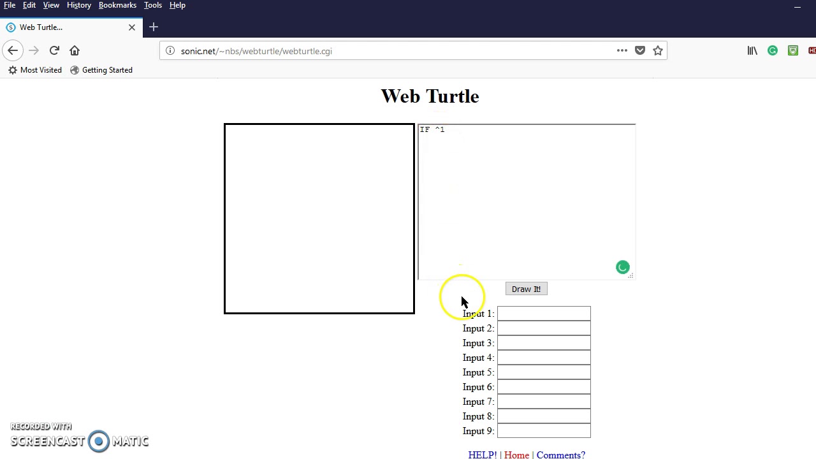Click the Input 3 field
This screenshot has height=459, width=816.
click(544, 343)
